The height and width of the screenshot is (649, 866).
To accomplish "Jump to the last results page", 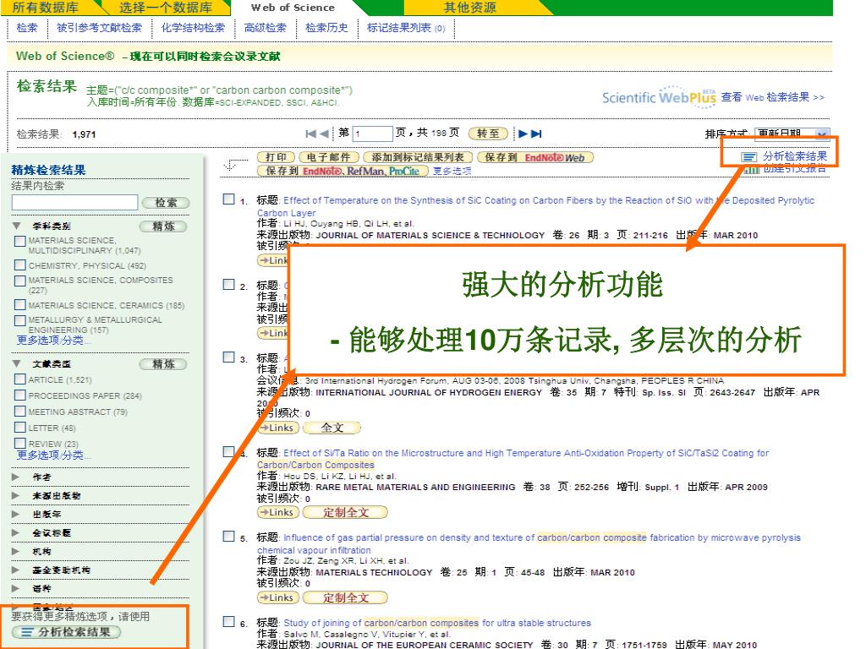I will 536,134.
